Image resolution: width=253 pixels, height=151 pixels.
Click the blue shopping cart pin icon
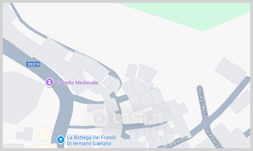pyautogui.click(x=61, y=140)
